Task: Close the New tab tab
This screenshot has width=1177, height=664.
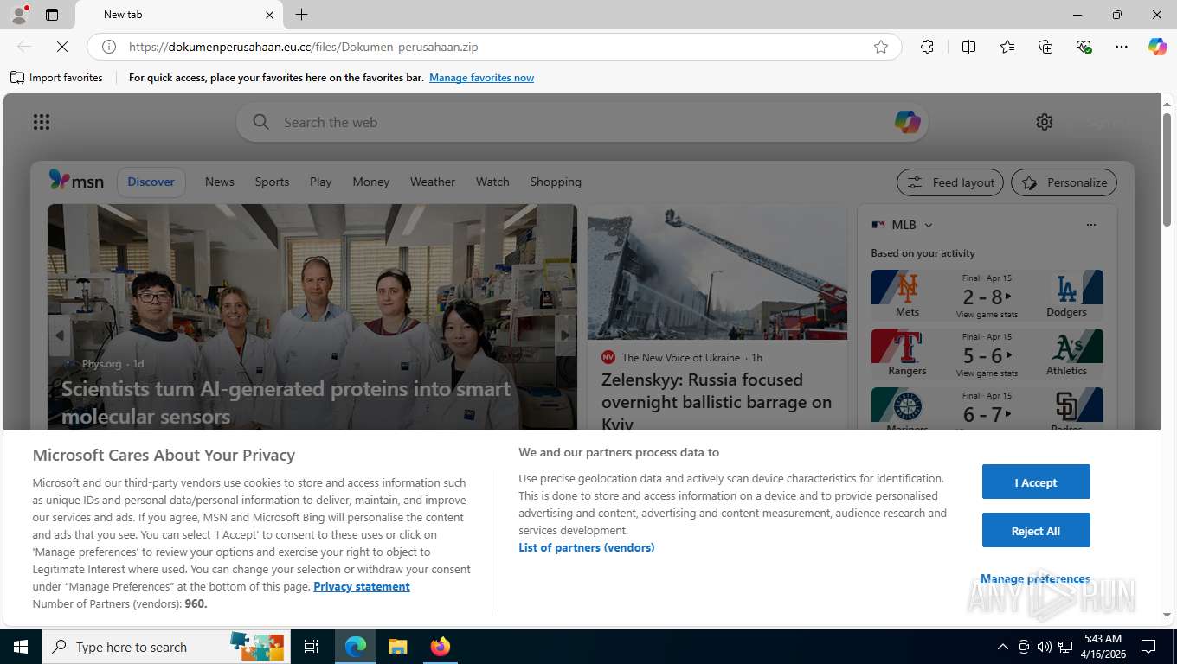Action: [269, 15]
